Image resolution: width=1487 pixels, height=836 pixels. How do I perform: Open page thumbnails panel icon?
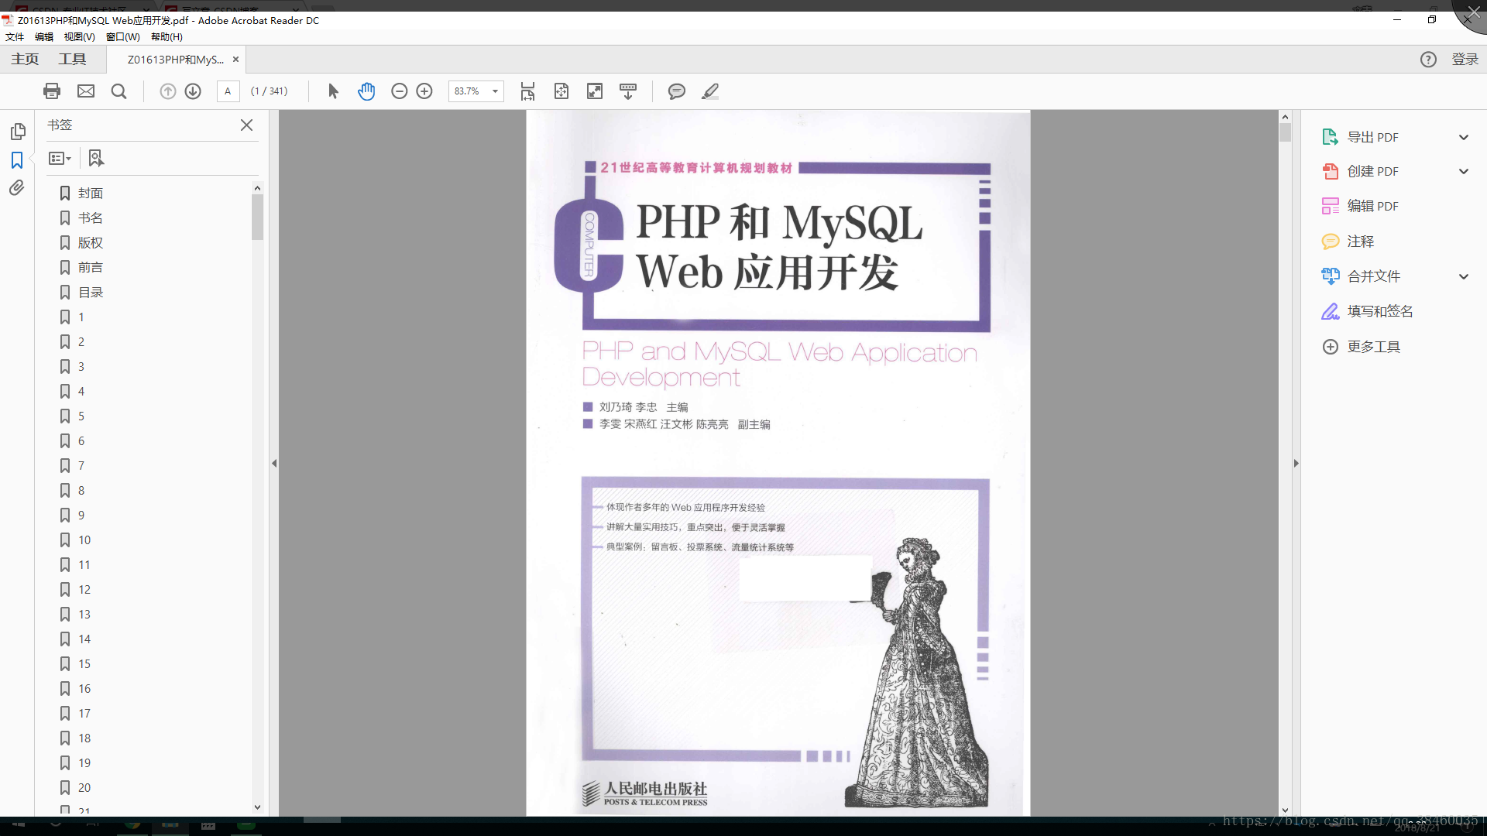[x=17, y=132]
